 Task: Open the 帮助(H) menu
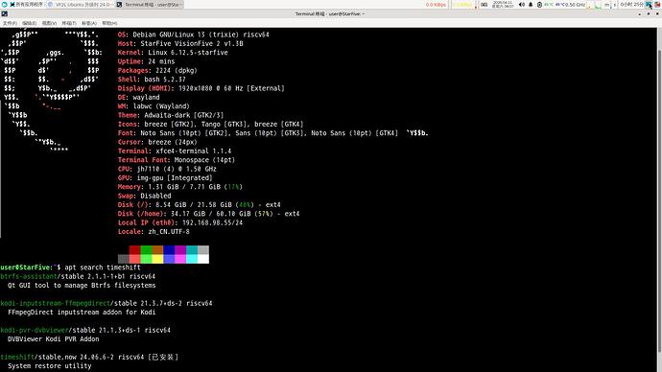[x=109, y=23]
